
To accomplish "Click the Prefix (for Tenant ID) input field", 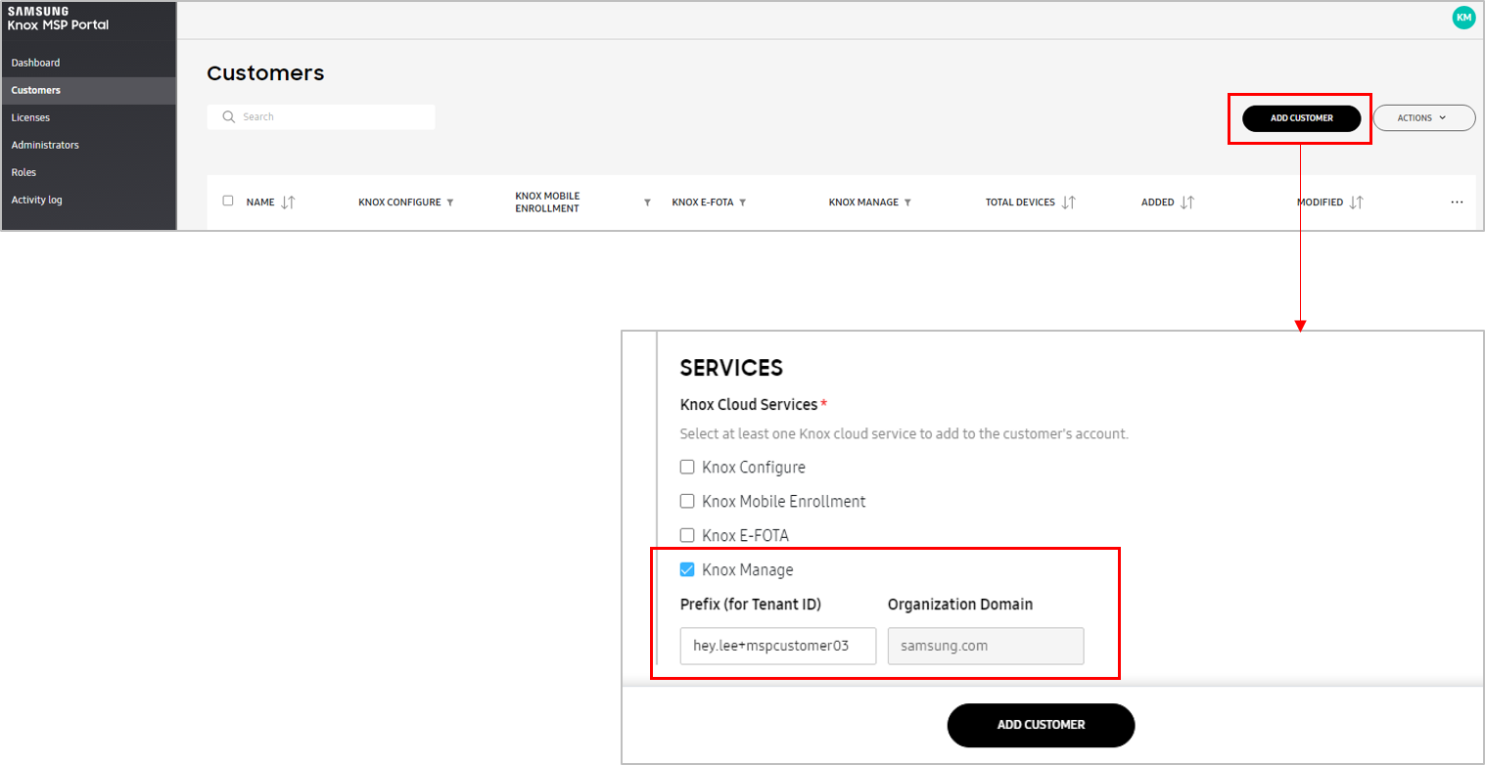I will click(777, 646).
